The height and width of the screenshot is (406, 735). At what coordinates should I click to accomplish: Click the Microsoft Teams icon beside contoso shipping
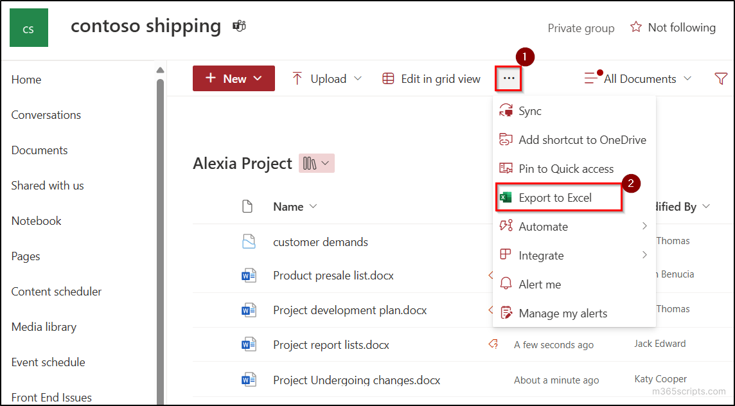tap(238, 26)
